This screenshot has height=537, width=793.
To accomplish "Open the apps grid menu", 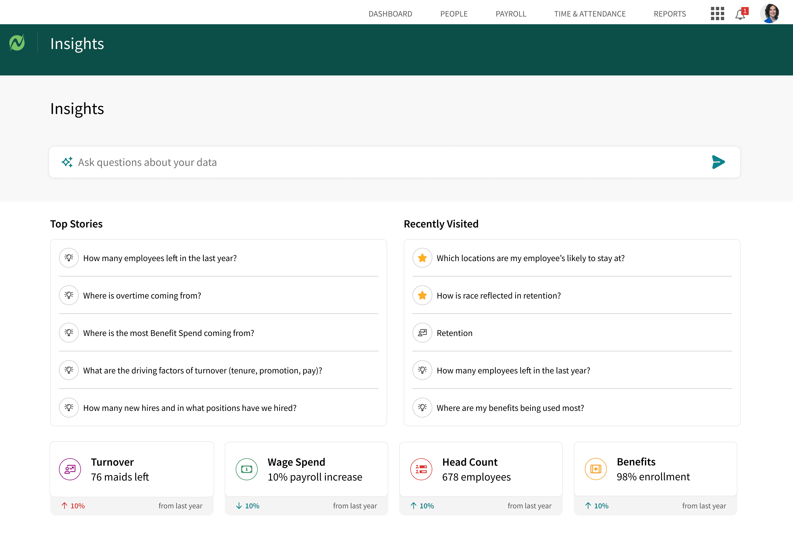I will click(x=717, y=14).
